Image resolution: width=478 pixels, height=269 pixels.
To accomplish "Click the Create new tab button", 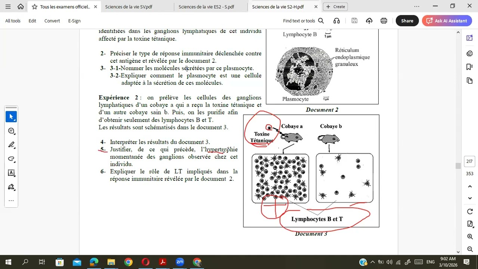I will coord(336,7).
